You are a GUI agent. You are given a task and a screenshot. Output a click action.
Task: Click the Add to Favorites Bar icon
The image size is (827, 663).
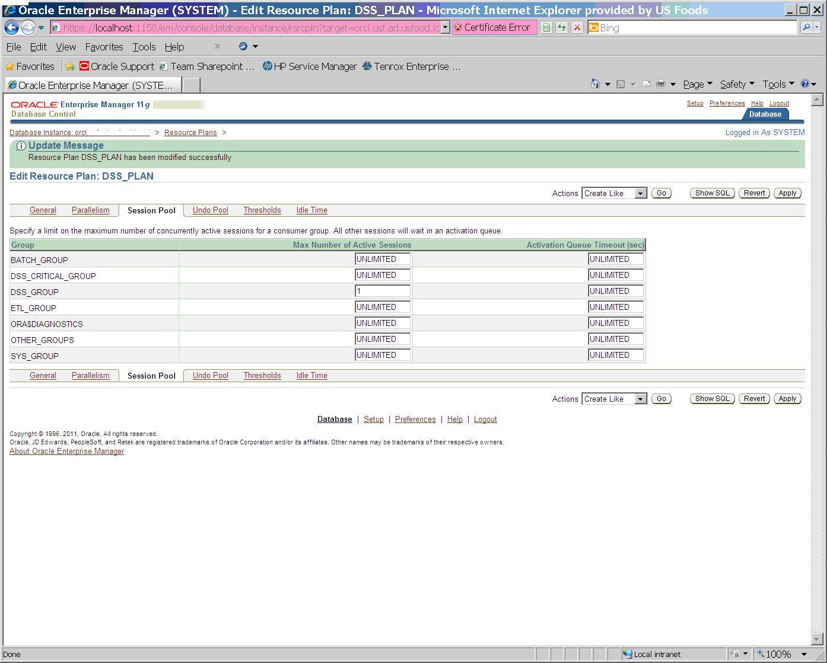[70, 66]
